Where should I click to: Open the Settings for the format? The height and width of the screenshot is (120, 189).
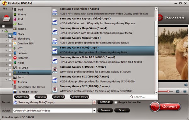coord(105,102)
